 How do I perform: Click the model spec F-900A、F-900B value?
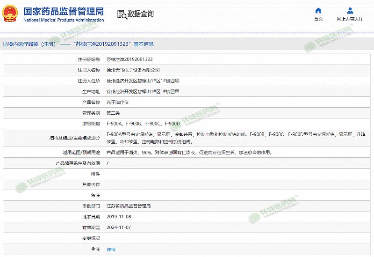click(143, 124)
